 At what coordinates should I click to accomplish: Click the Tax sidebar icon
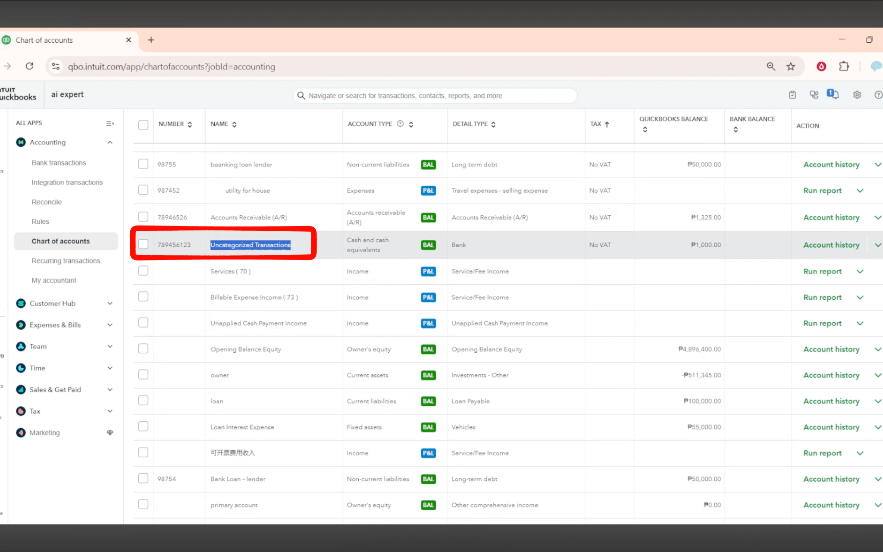(x=21, y=411)
